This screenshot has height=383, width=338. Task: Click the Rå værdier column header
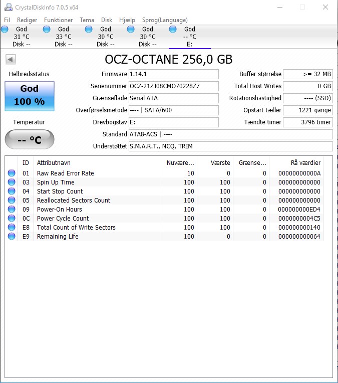pyautogui.click(x=296, y=163)
